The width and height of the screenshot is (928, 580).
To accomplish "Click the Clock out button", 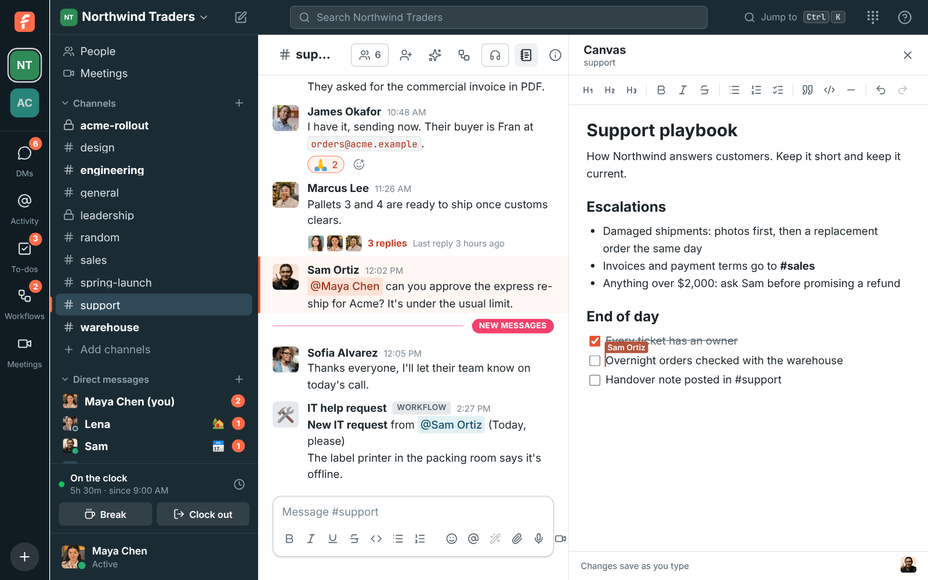I will point(203,514).
